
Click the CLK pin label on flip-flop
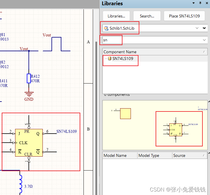pyautogui.click(x=23, y=143)
